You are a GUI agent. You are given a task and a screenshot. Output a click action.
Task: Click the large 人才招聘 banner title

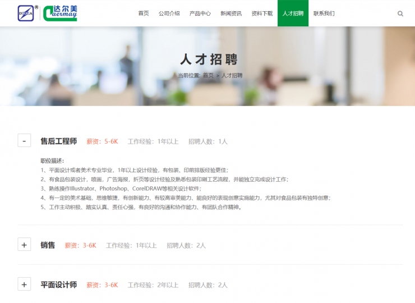[209, 59]
